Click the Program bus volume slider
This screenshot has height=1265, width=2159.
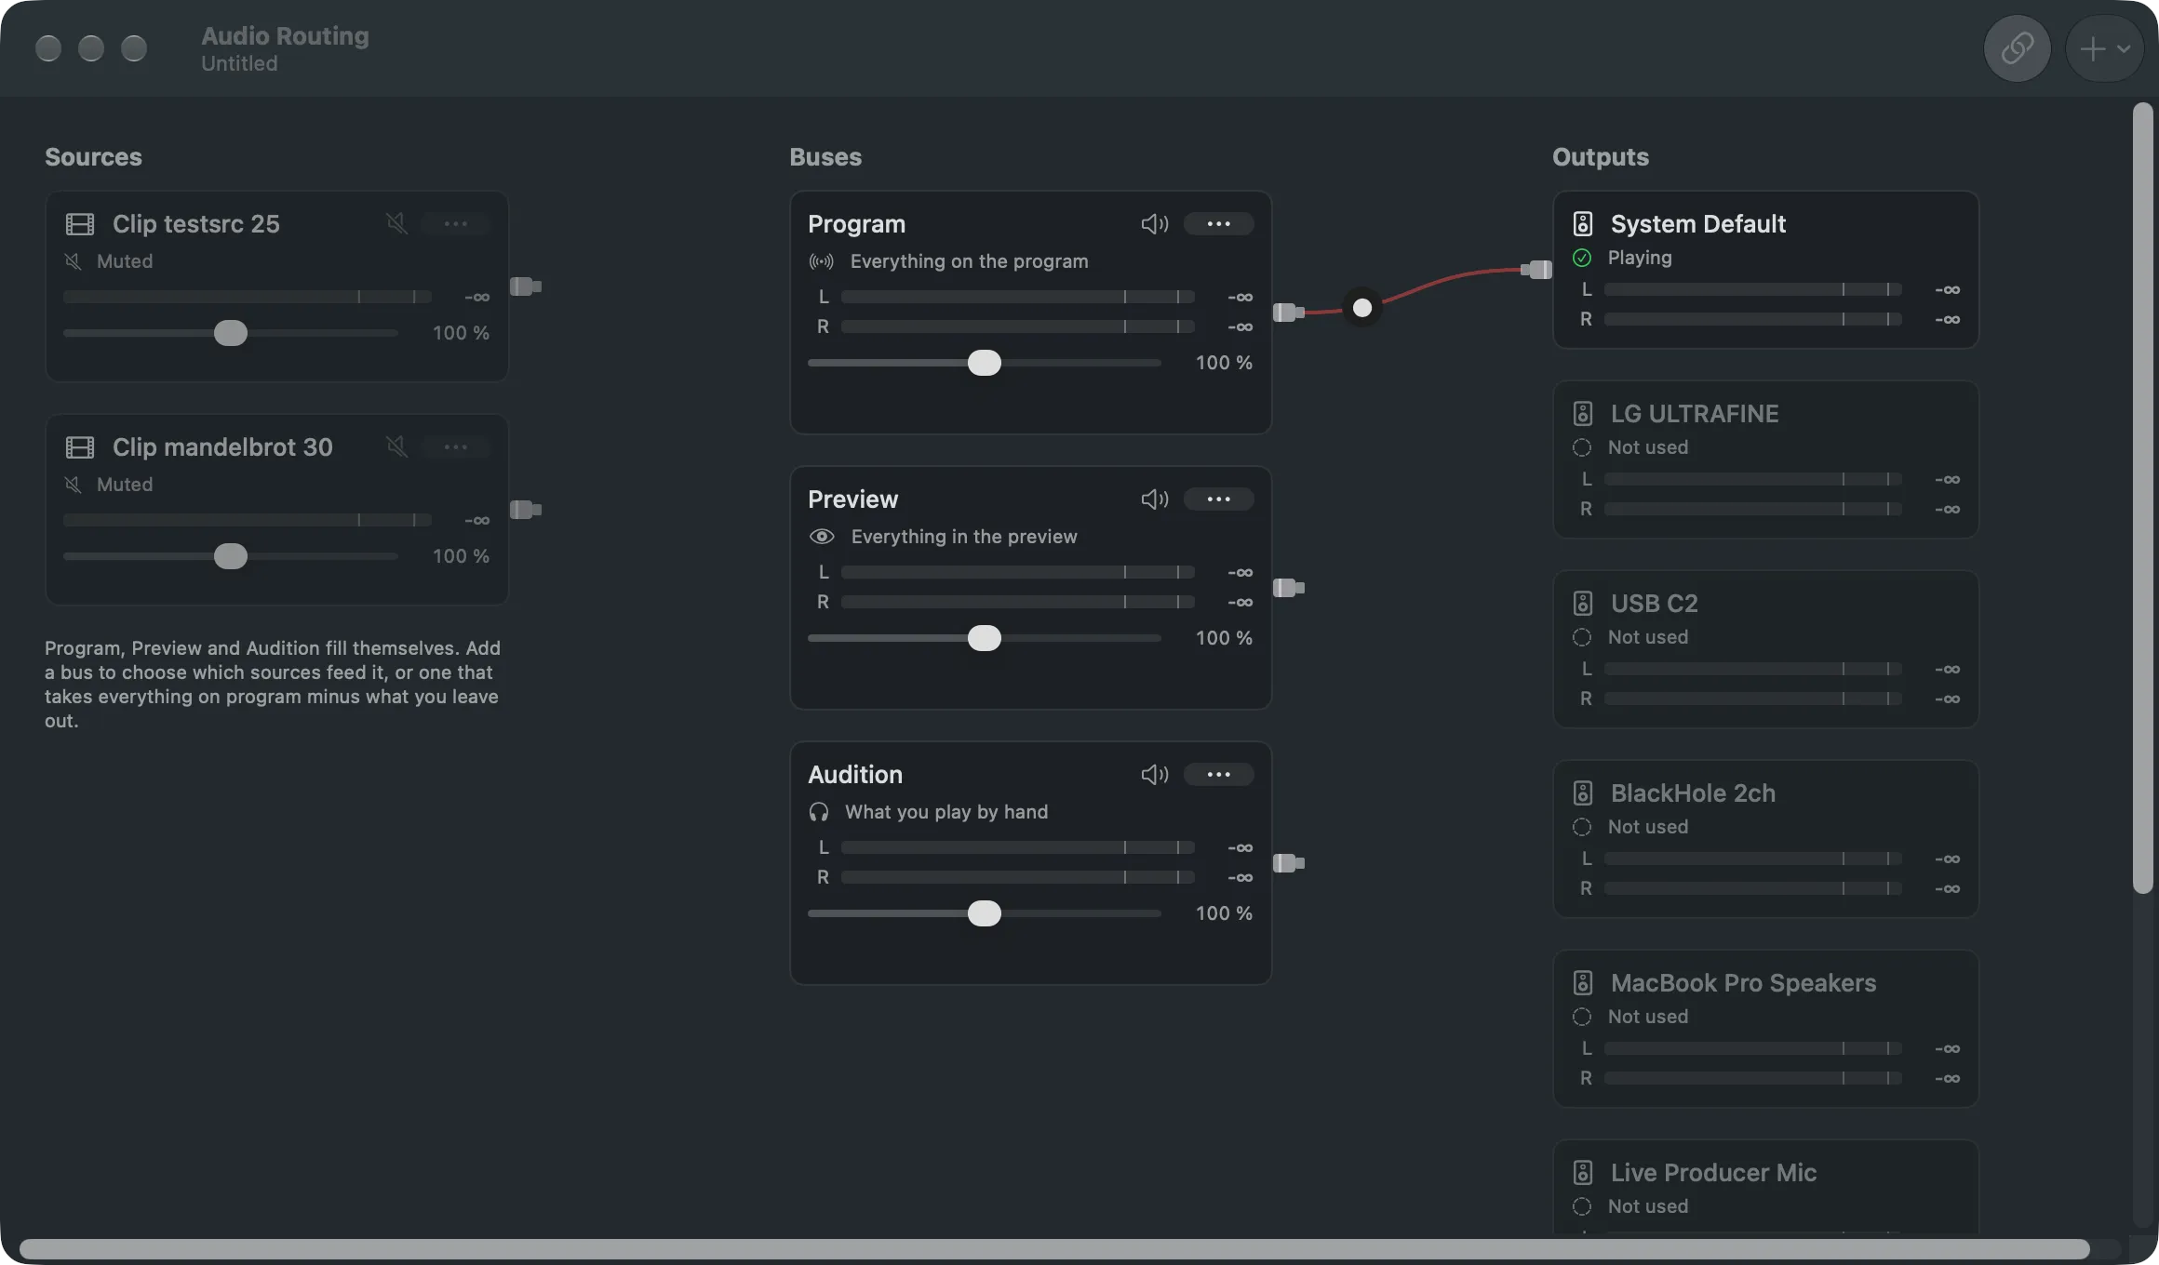985,363
